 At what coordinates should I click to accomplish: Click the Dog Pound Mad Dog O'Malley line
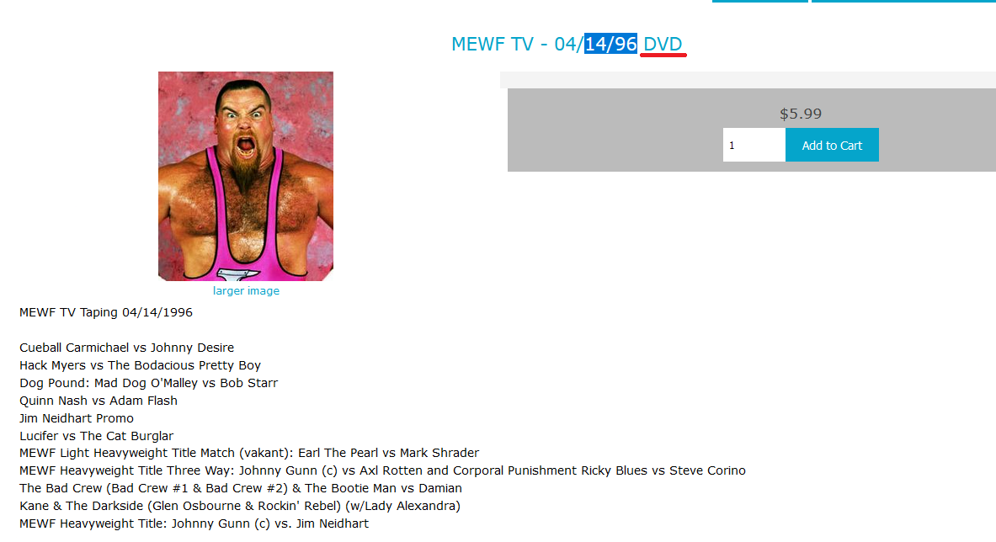point(149,383)
